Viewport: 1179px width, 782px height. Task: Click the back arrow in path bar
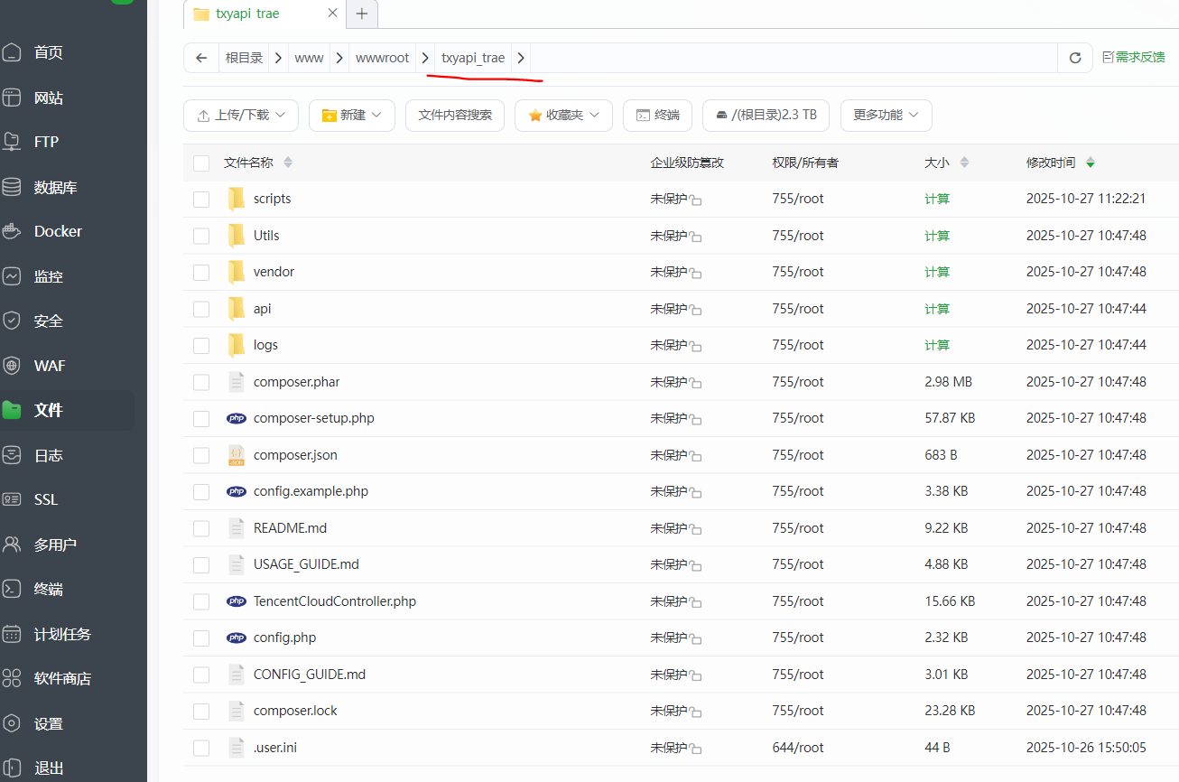tap(201, 58)
